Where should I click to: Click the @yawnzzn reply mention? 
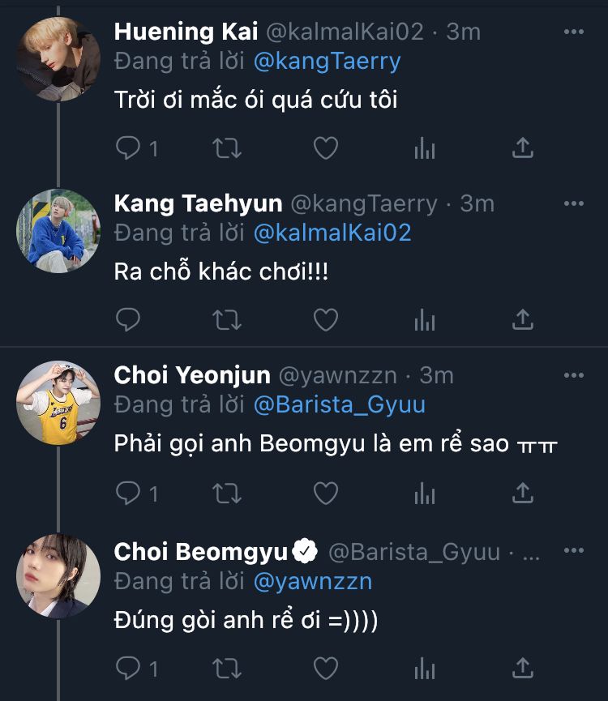point(313,580)
